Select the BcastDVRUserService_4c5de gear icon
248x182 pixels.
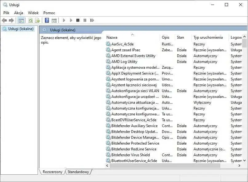tap(108, 120)
